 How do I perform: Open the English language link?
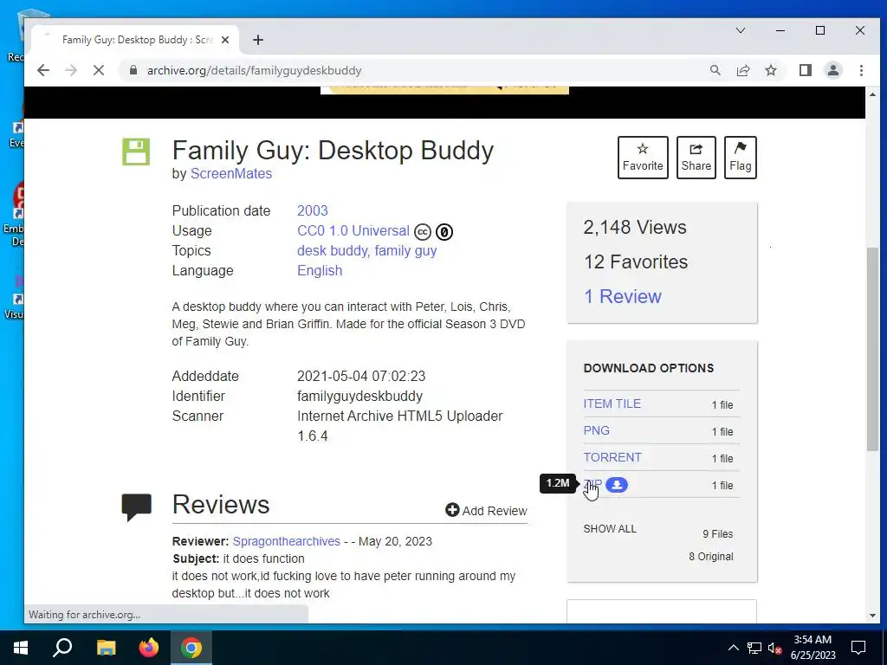[320, 270]
